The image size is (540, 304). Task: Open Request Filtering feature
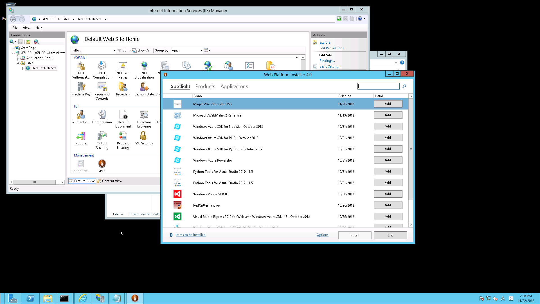tap(123, 140)
